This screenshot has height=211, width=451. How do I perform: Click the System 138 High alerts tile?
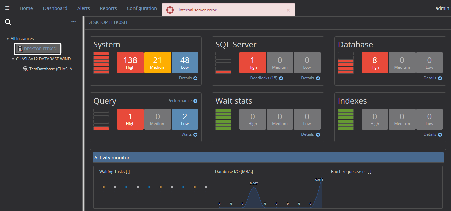click(x=130, y=62)
